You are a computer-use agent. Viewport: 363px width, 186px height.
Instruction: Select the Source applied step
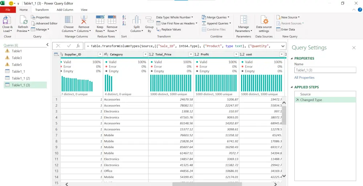tap(325, 94)
